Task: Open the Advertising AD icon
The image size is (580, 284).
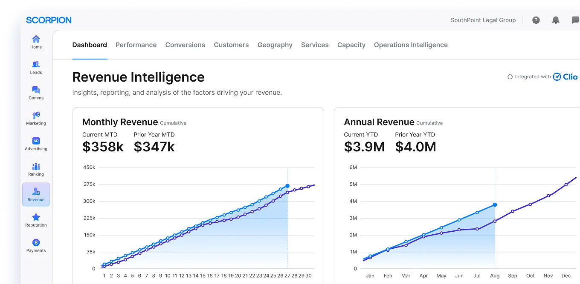Action: 36,141
